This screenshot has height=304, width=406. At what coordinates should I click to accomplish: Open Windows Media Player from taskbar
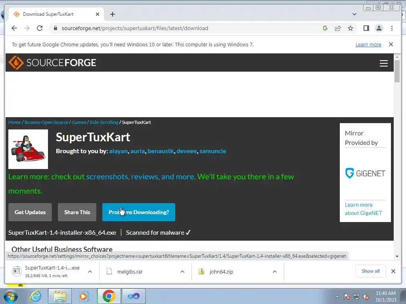pos(84,296)
